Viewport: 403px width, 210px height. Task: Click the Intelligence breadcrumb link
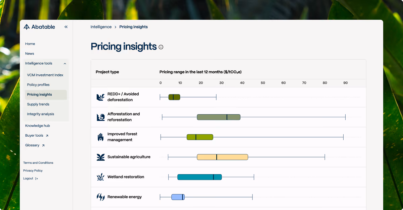coord(101,27)
